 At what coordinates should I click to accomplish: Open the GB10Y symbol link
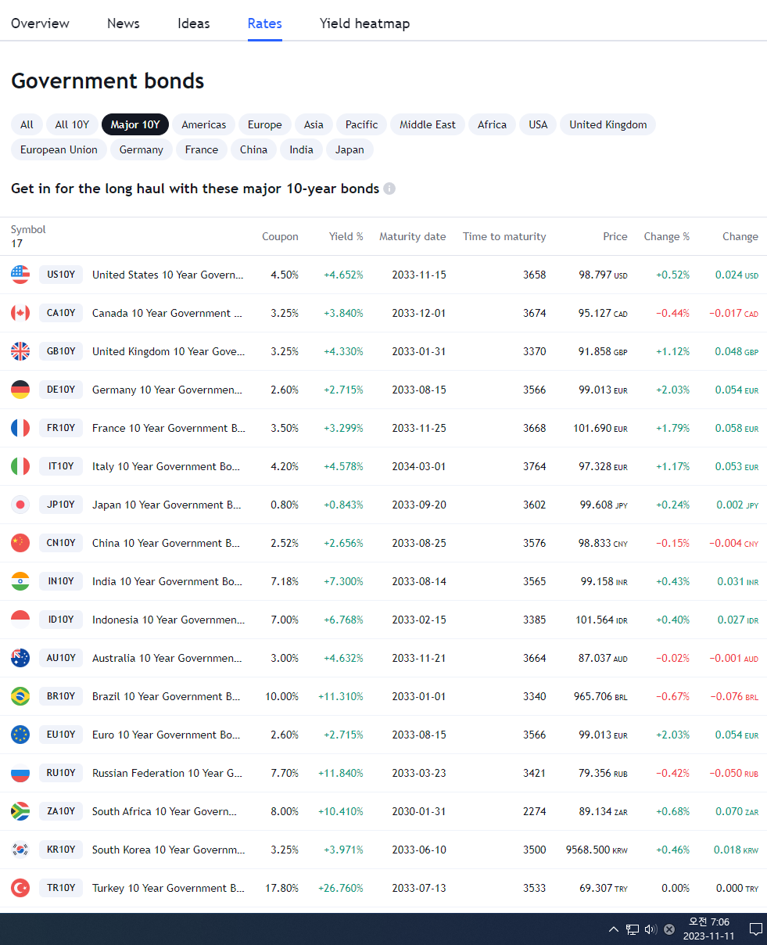point(61,351)
